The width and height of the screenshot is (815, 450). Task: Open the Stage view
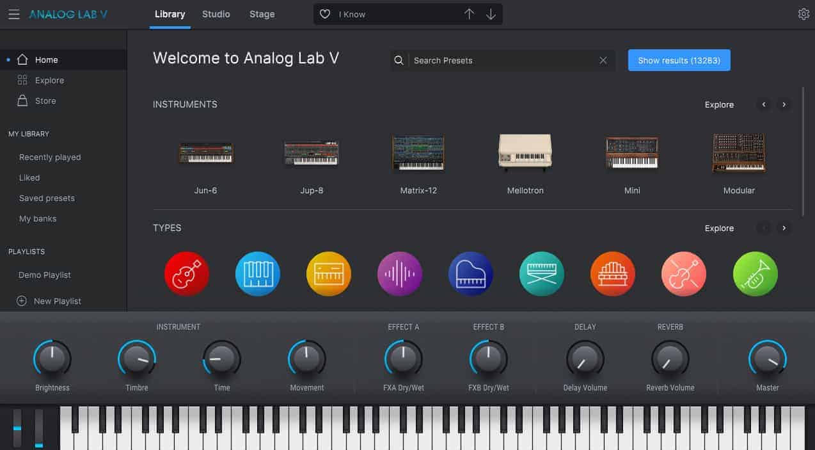pyautogui.click(x=262, y=13)
